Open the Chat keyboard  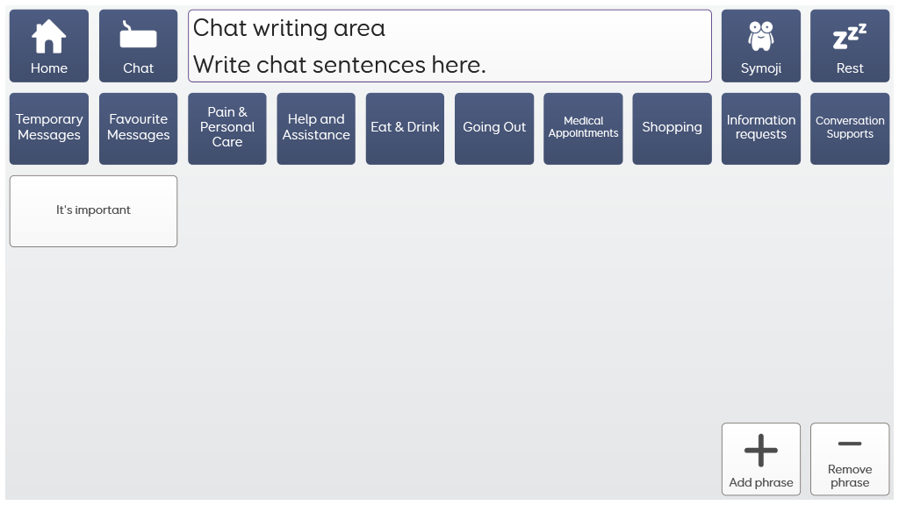coord(138,46)
